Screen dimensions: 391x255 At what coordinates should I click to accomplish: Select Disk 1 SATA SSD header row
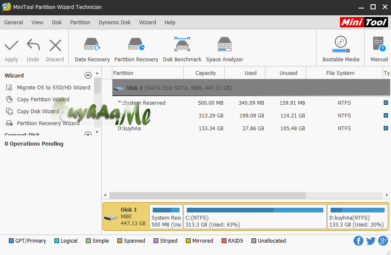coord(251,88)
